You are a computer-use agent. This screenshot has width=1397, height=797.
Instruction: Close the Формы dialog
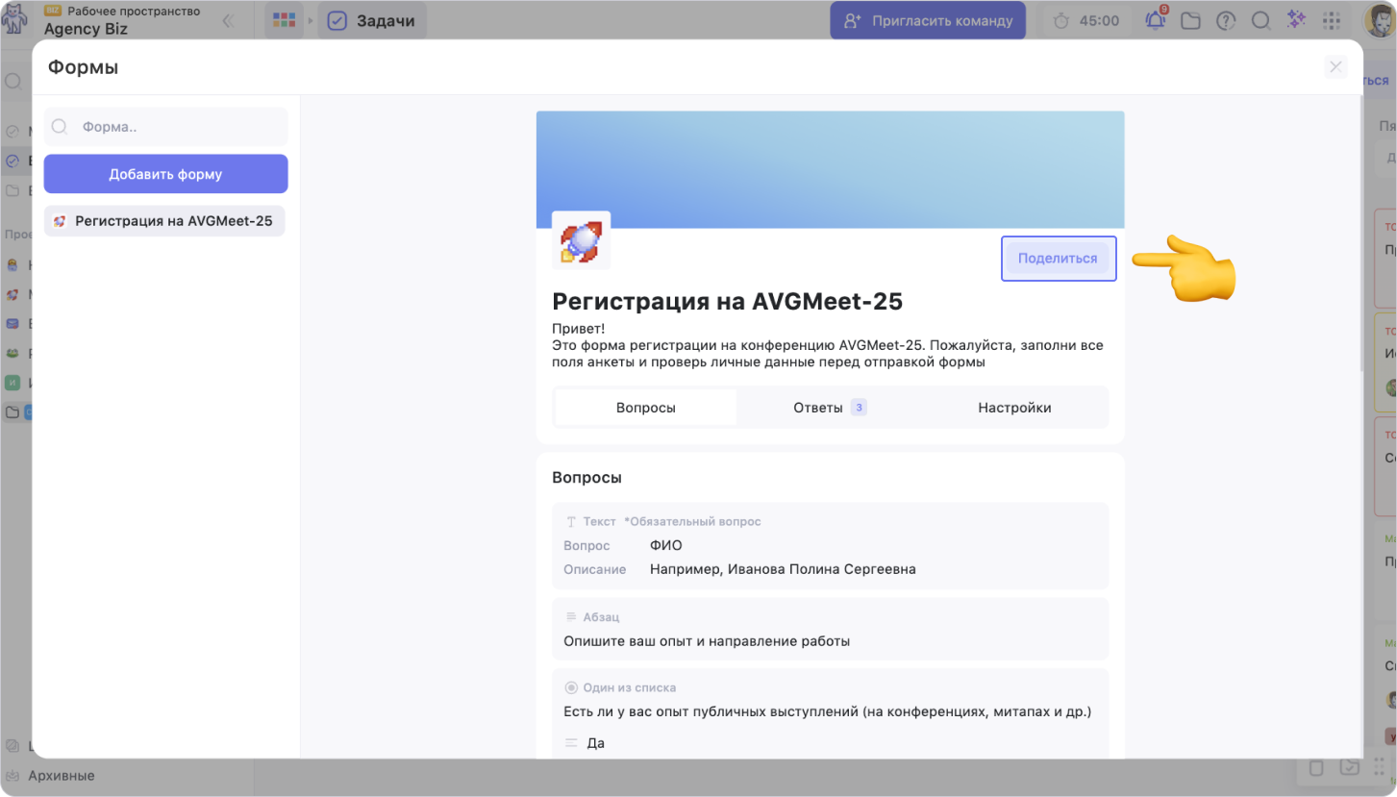1335,66
